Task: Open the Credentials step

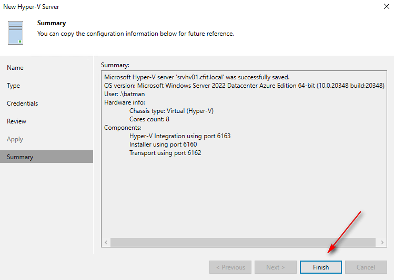Action: coord(23,103)
